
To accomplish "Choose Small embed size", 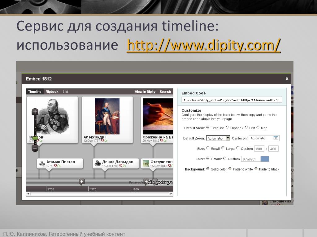I will tap(208, 148).
